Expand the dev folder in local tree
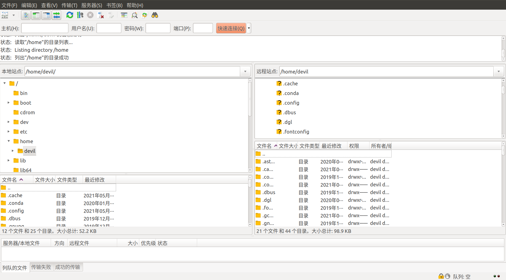 (9, 122)
